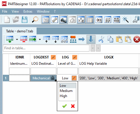Viewport: 140px width, 114px height.
Task: Click the LOGX column filter field
Action: click(x=109, y=71)
